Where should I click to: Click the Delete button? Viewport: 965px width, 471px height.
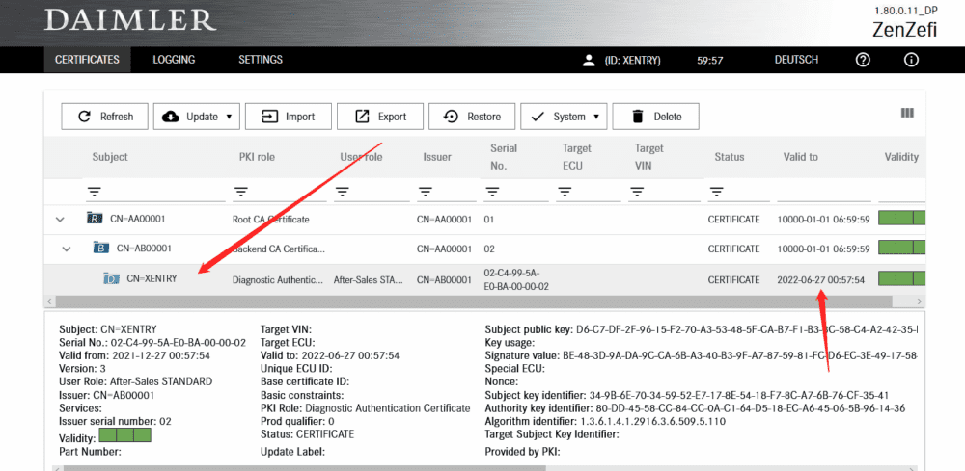655,117
